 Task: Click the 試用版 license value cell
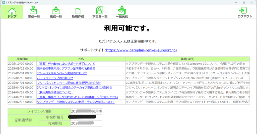86,111
